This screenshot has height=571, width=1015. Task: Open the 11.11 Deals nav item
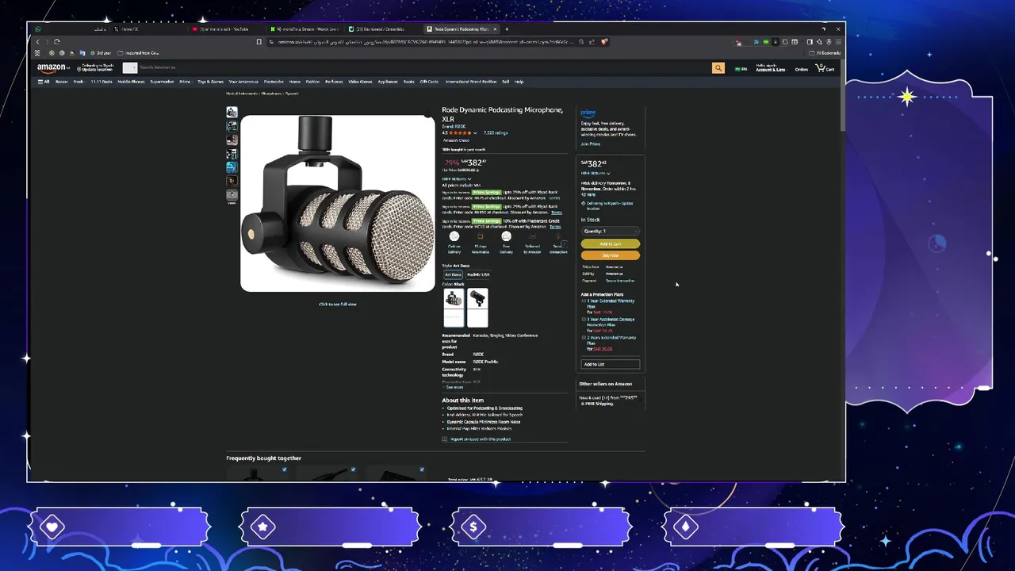[101, 82]
